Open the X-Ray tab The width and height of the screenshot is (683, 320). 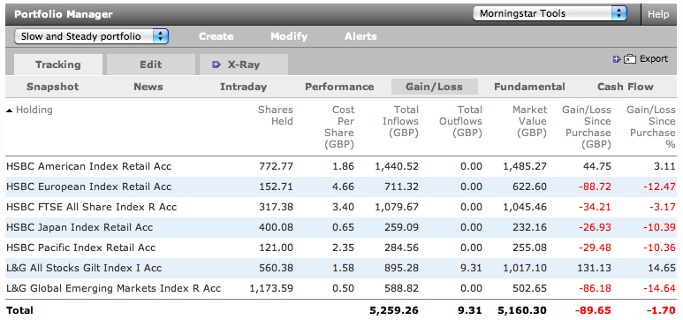(x=244, y=65)
